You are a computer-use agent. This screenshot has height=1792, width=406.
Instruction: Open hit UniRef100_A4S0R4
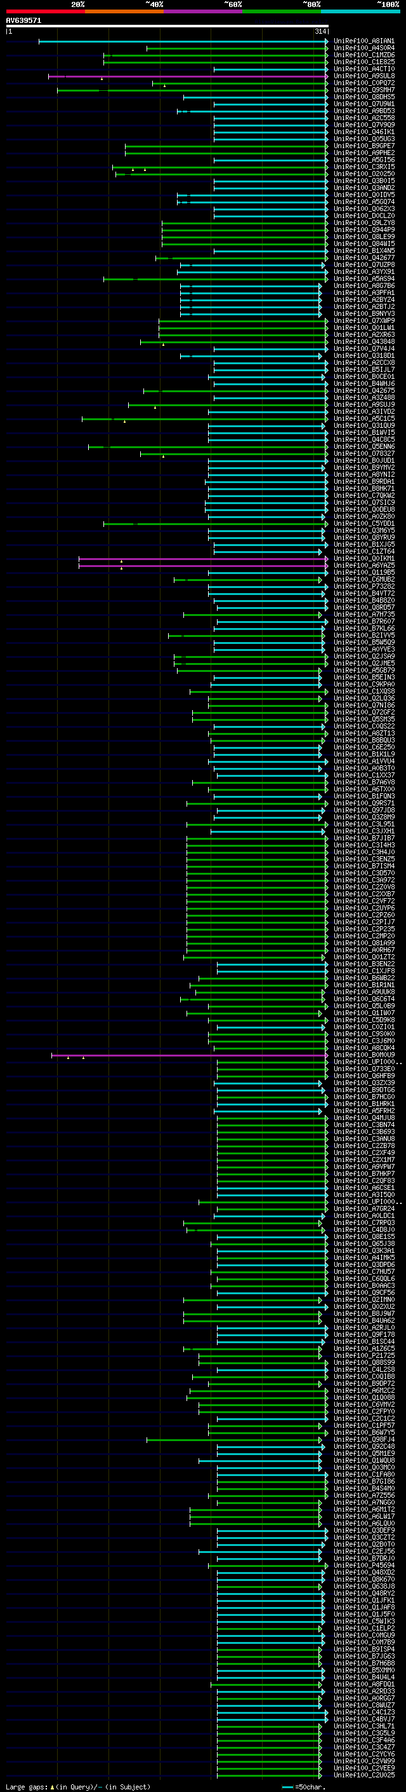pos(363,48)
